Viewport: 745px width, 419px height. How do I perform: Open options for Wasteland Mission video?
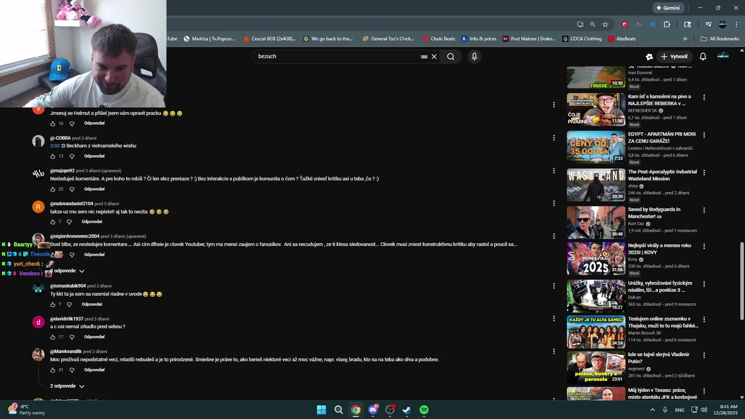(x=704, y=173)
